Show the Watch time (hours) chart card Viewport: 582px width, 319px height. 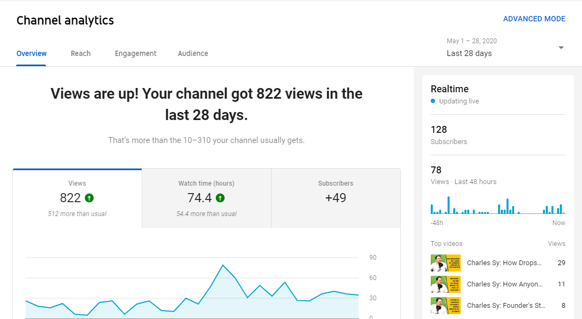pos(206,198)
